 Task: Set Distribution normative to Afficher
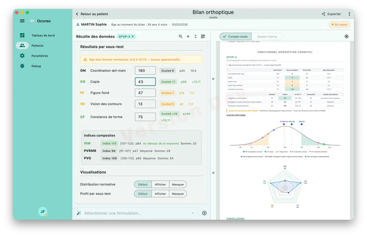160,184
